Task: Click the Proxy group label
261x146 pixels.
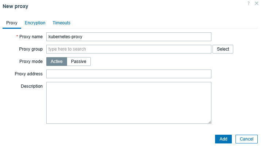Action: point(31,49)
